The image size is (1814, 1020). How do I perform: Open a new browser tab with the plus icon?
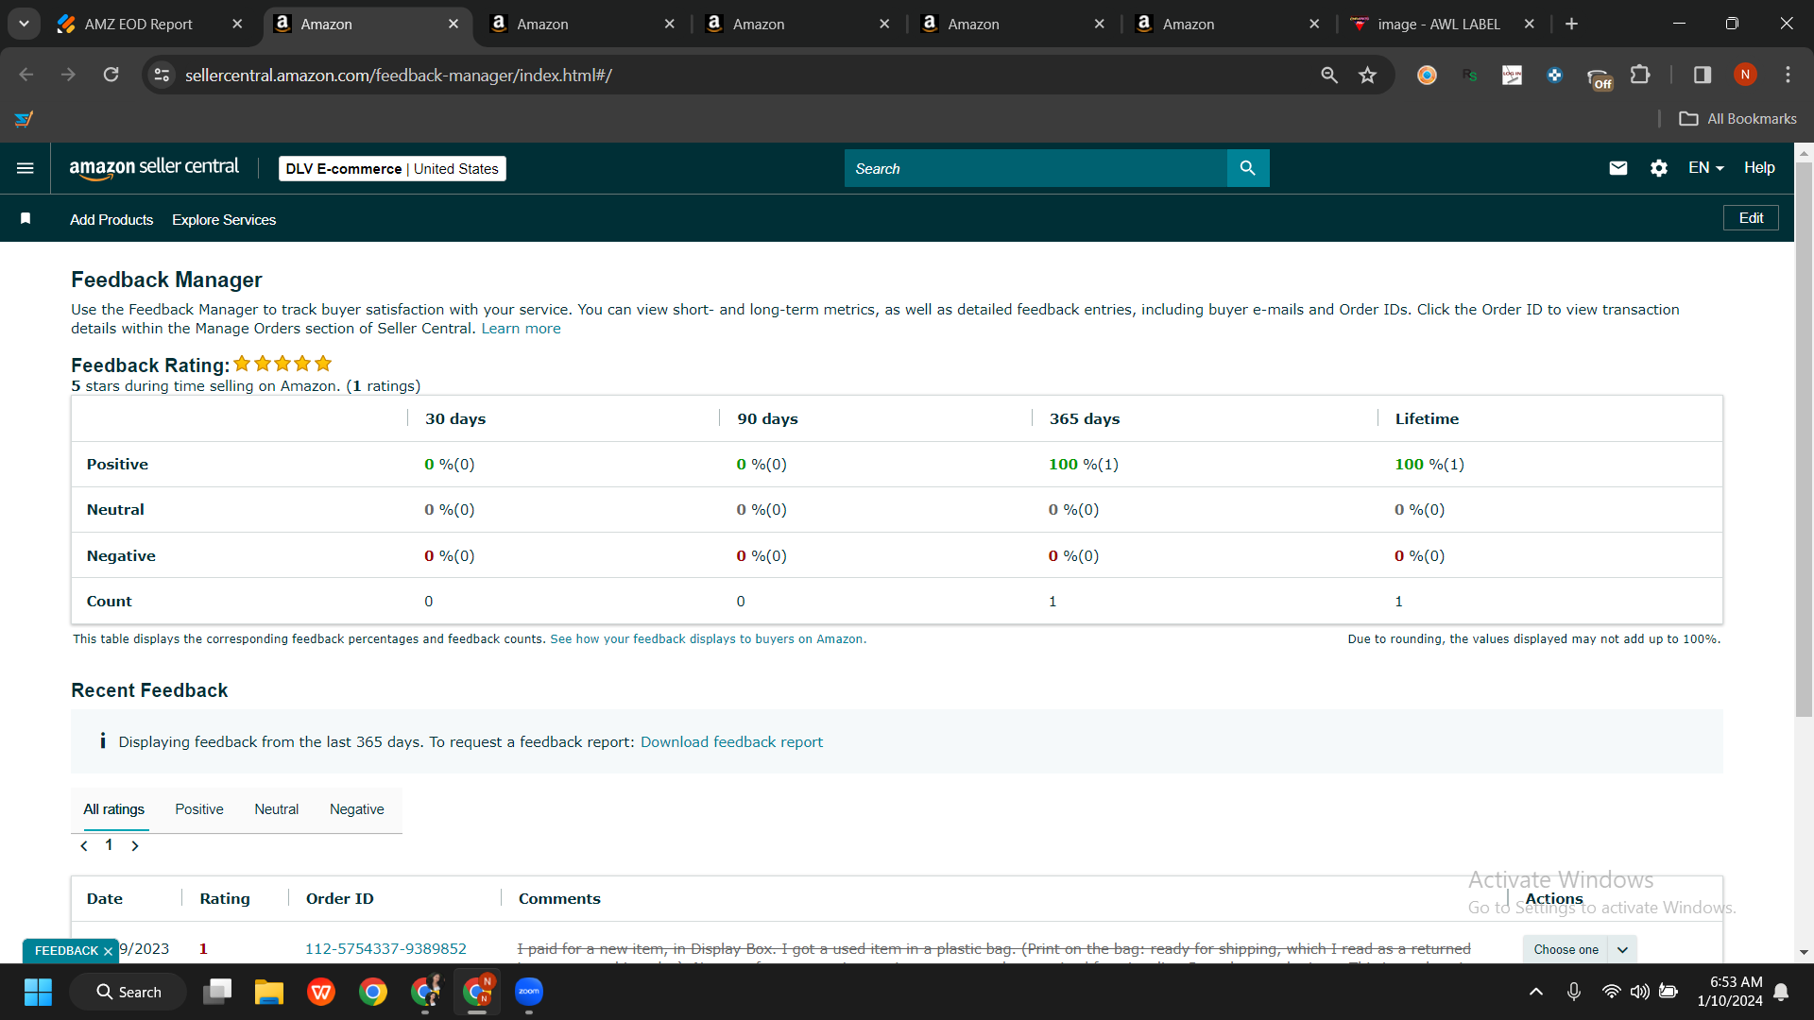(x=1571, y=24)
